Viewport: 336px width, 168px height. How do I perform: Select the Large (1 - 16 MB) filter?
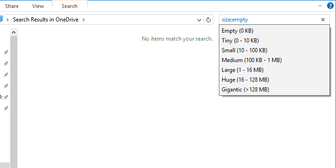274,70
